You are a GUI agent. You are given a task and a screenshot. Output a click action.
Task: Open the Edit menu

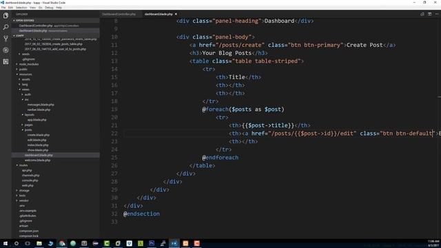[x=10, y=8]
